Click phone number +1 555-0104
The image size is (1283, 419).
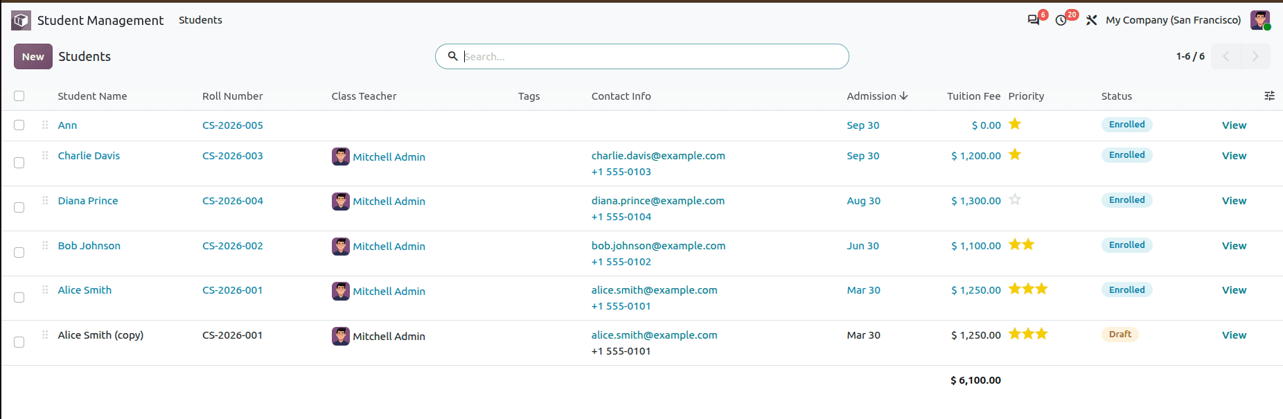point(621,217)
